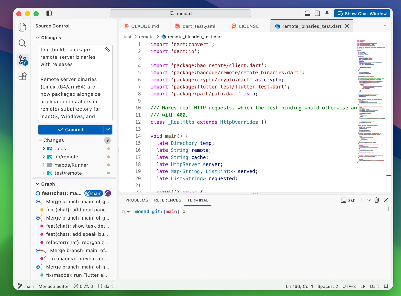
Task: Generate commit message with sparkle icon
Action: [x=107, y=49]
